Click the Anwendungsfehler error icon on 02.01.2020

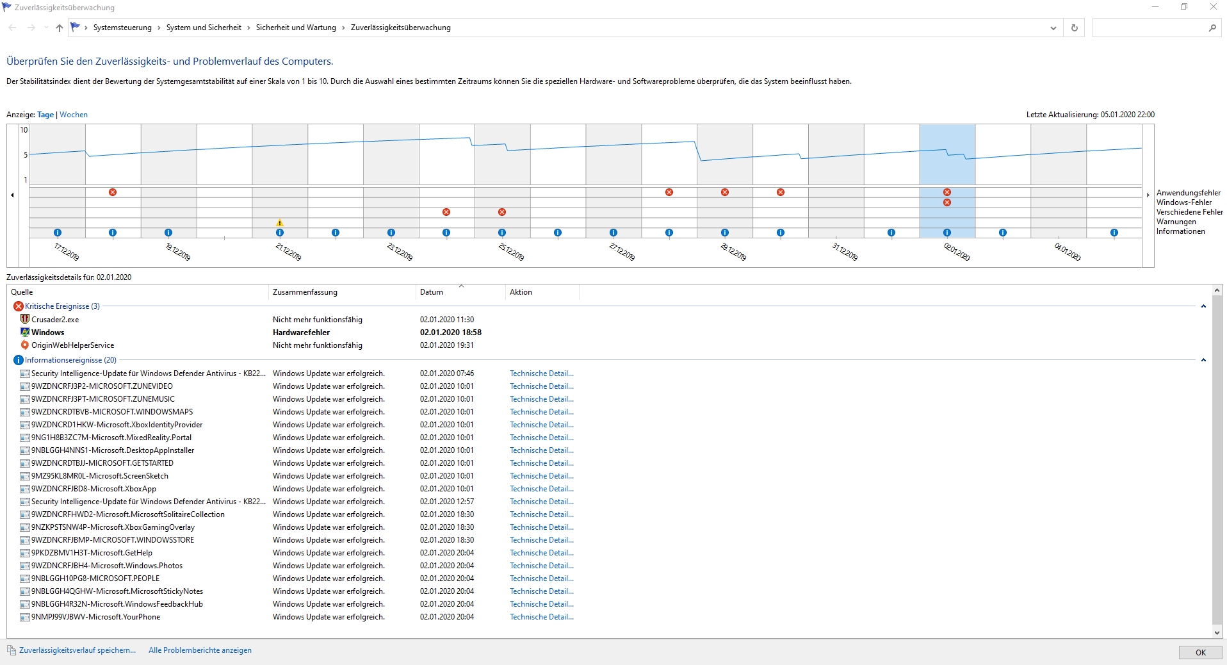click(947, 192)
